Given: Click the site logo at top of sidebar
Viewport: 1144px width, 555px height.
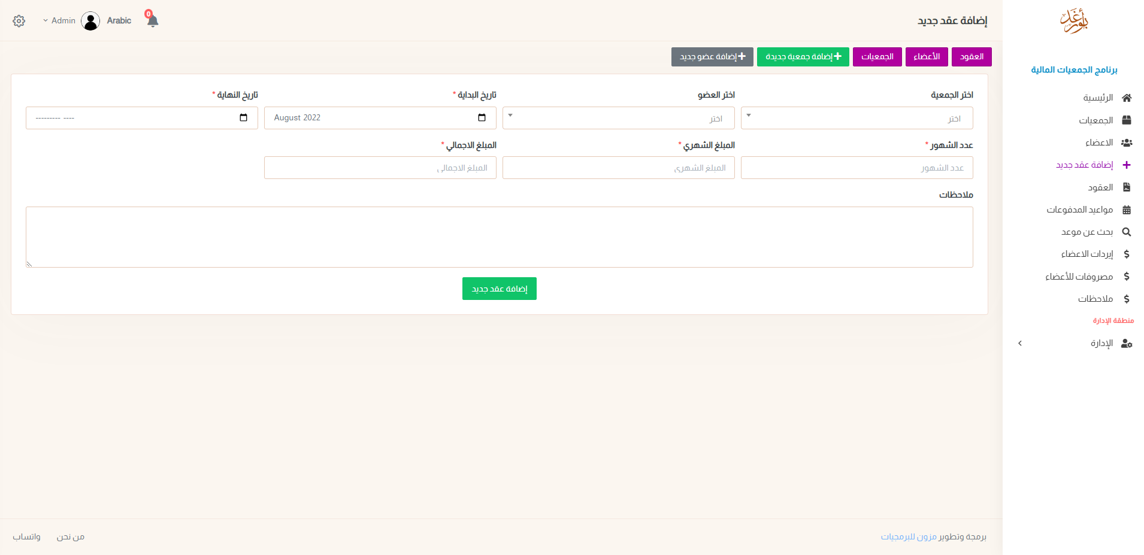Looking at the screenshot, I should pos(1074,21).
